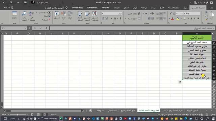Open the font size 12 dropdown
The height and width of the screenshot is (121, 216).
click(x=177, y=13)
